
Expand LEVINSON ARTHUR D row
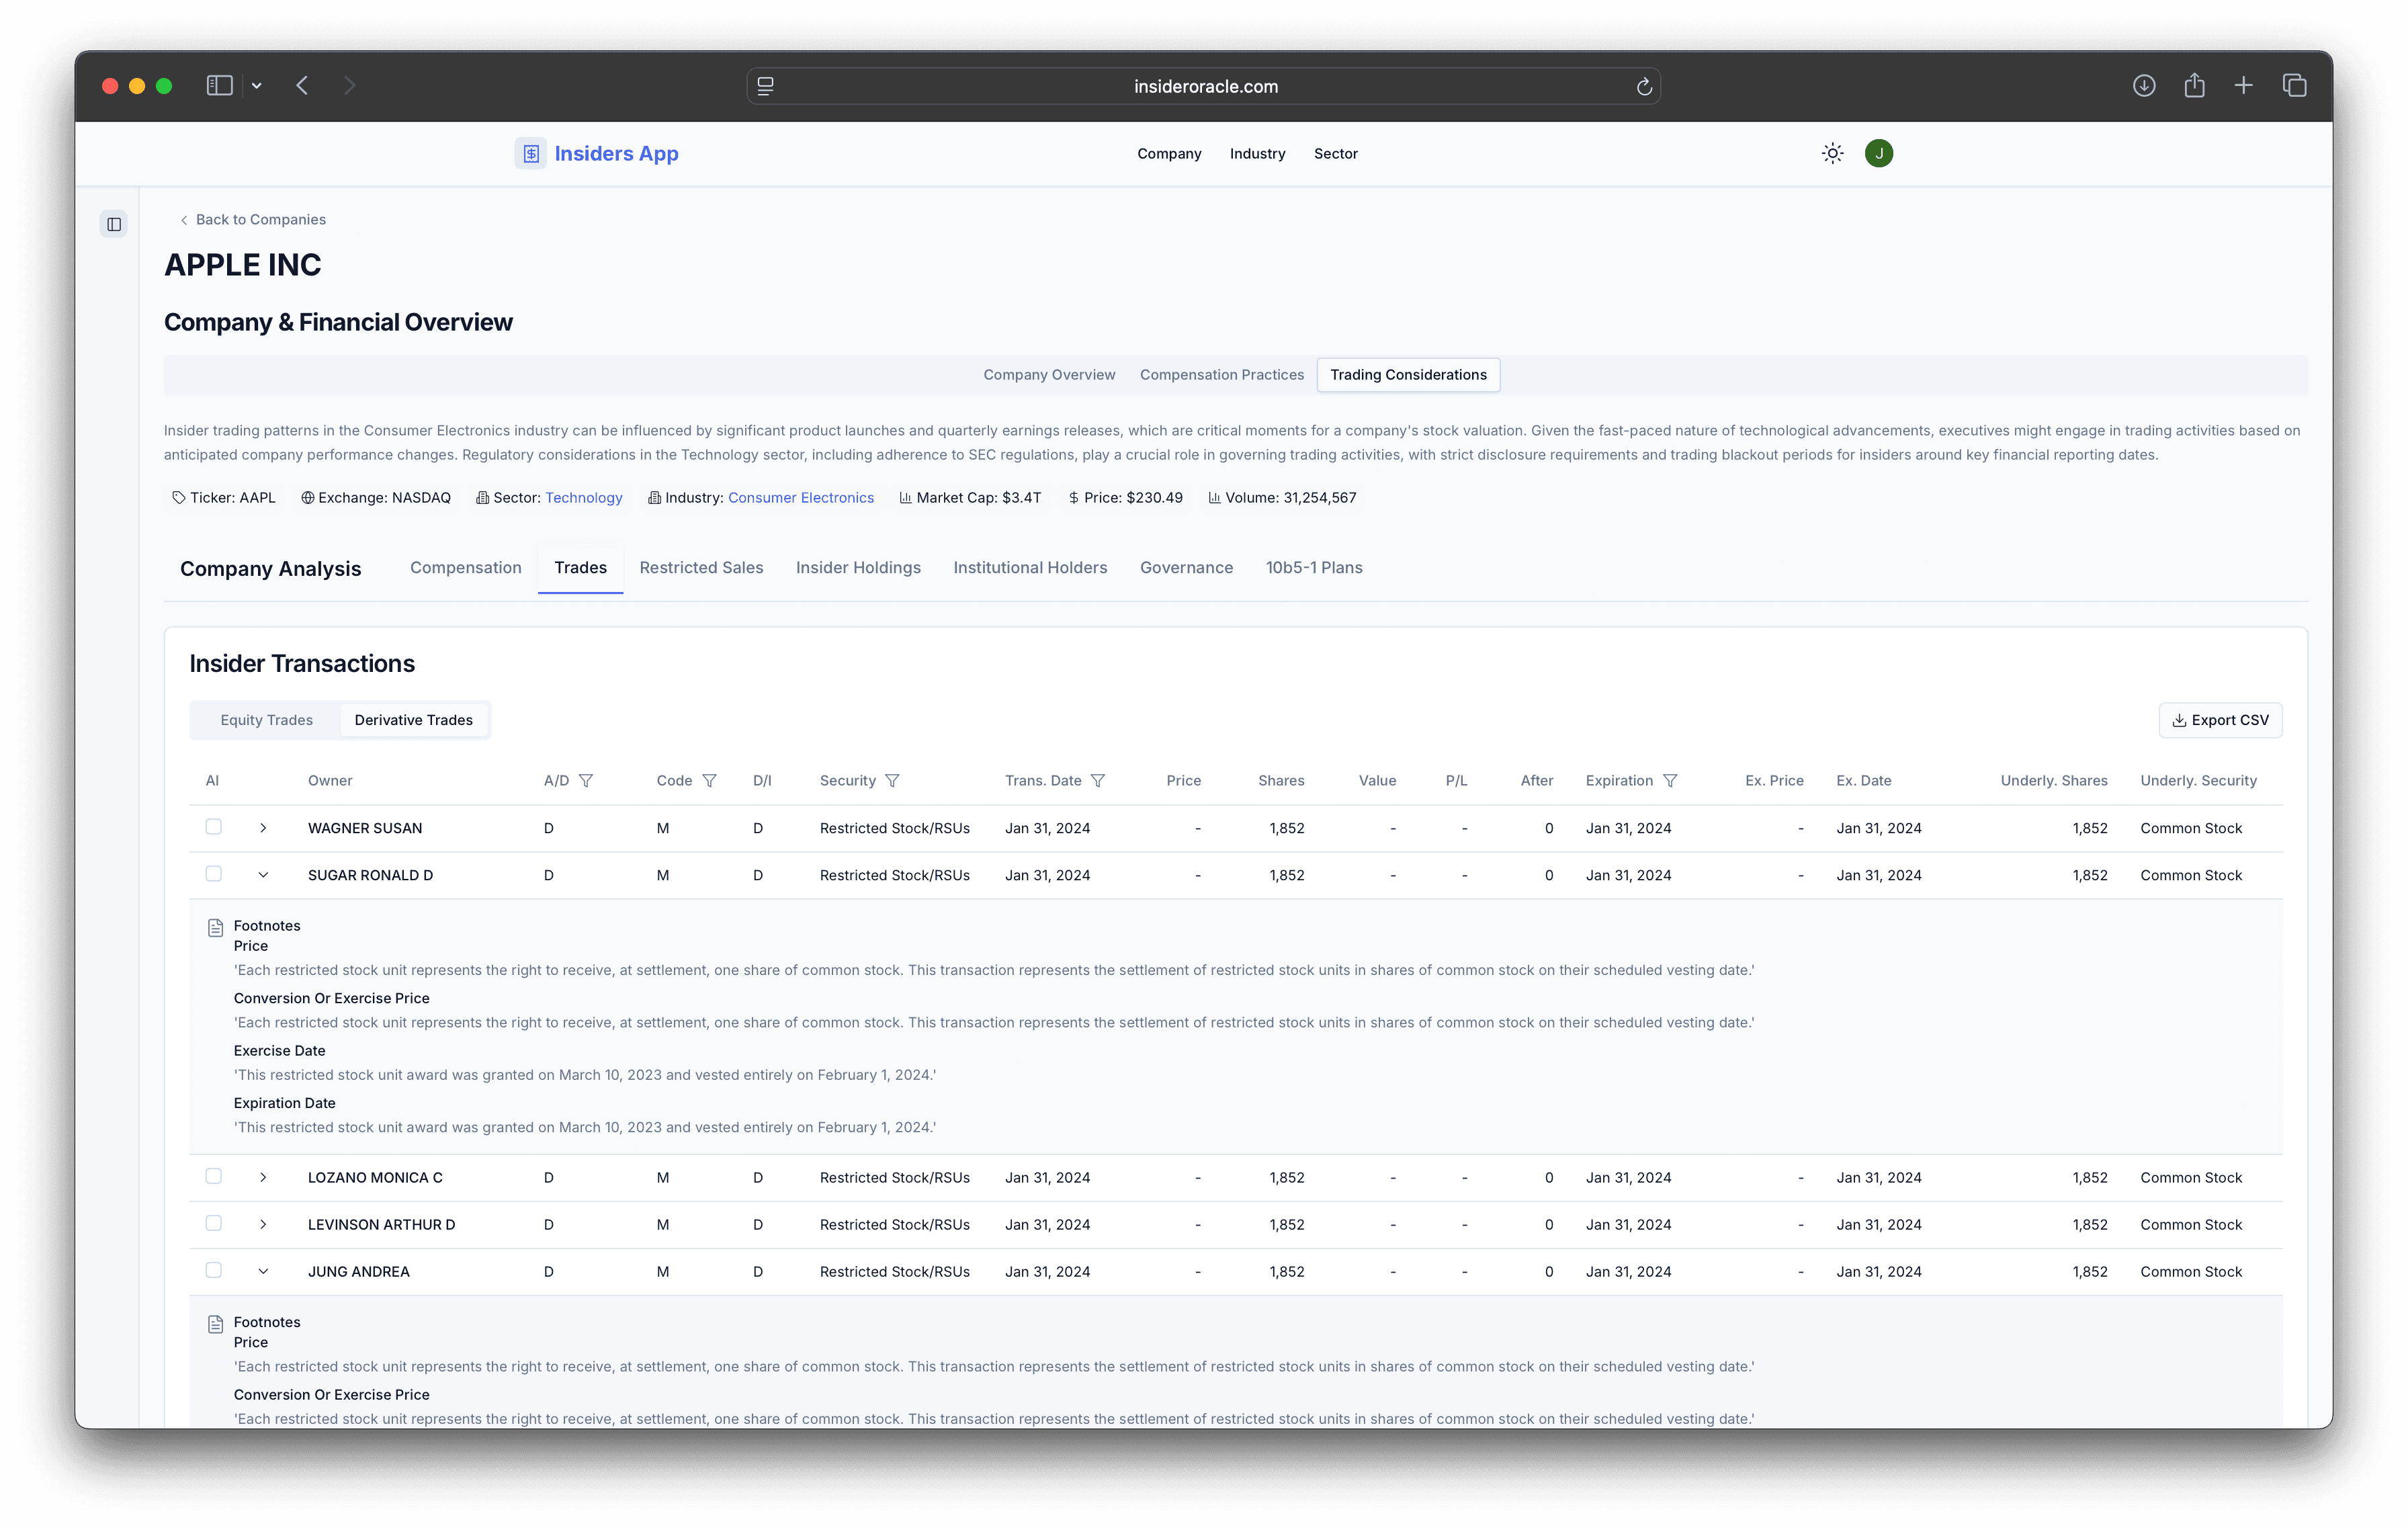pos(263,1224)
